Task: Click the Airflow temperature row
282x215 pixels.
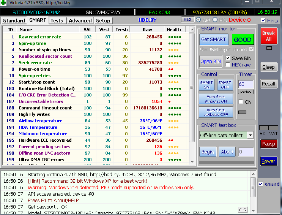Action: (x=96, y=121)
